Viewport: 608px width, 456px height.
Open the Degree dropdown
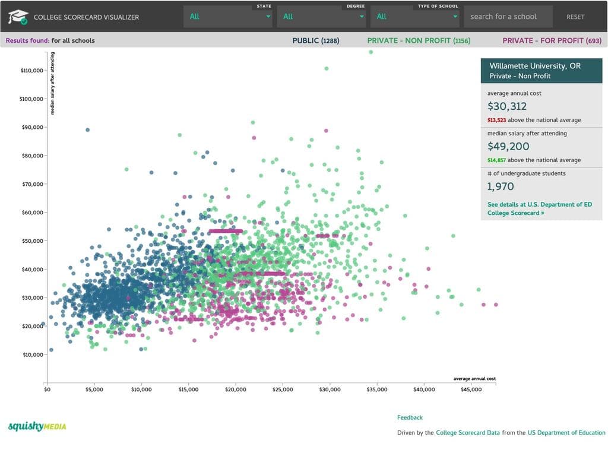[322, 17]
